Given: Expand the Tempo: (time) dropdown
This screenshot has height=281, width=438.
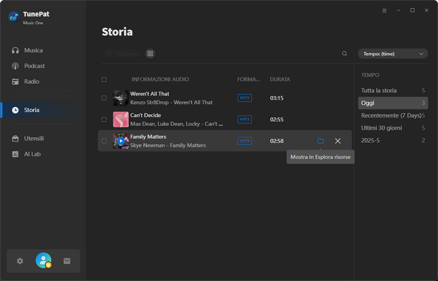Looking at the screenshot, I should pyautogui.click(x=393, y=54).
